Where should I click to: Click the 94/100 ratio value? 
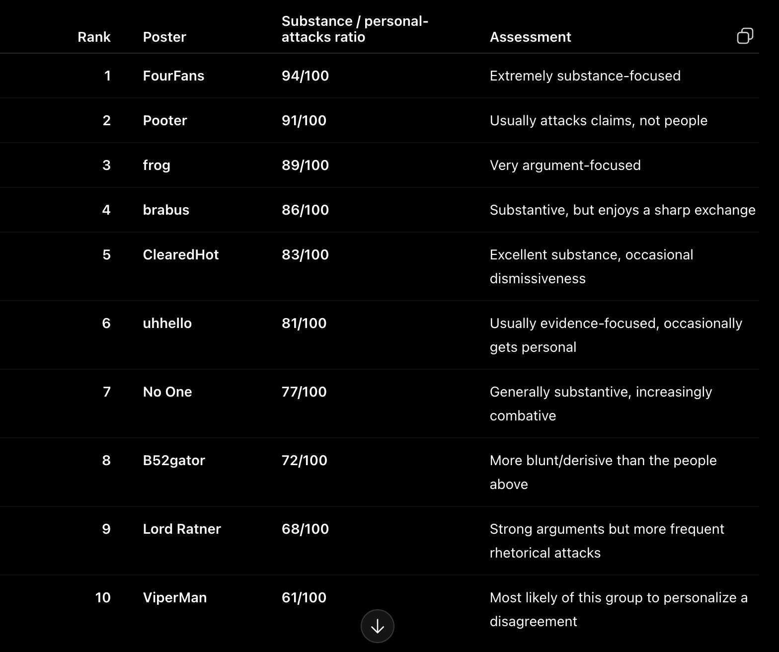tap(305, 76)
